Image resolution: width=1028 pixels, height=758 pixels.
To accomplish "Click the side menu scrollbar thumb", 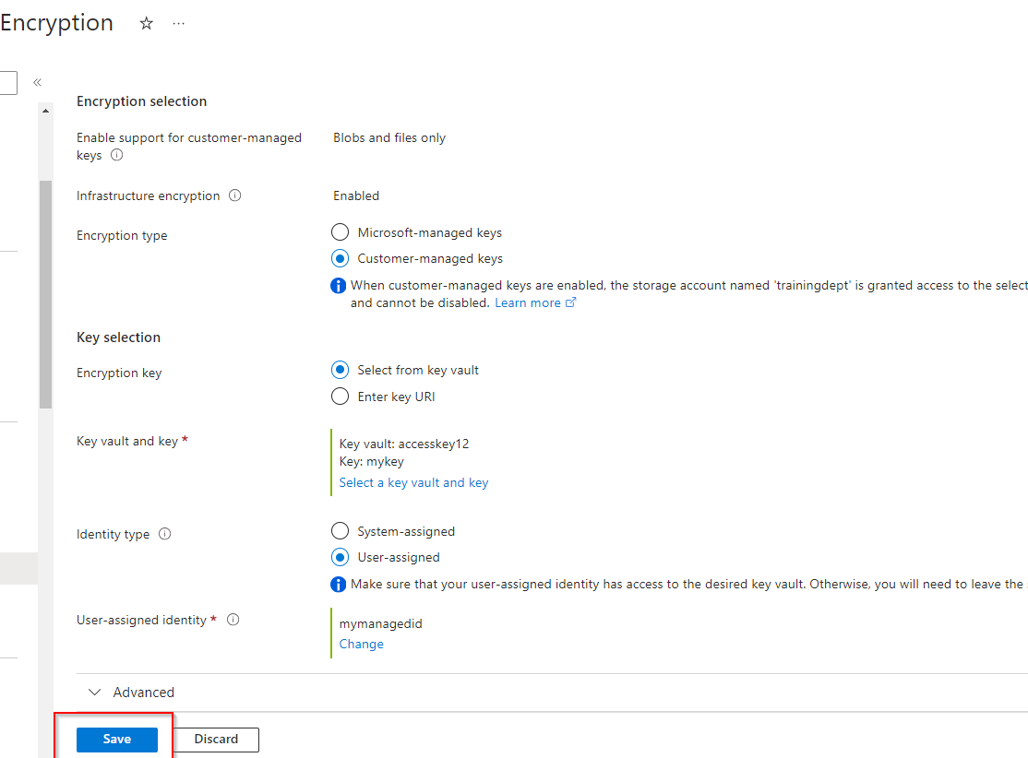I will point(45,295).
